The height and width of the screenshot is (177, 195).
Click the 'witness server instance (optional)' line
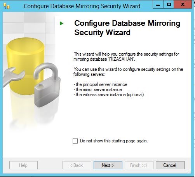tap(109, 95)
